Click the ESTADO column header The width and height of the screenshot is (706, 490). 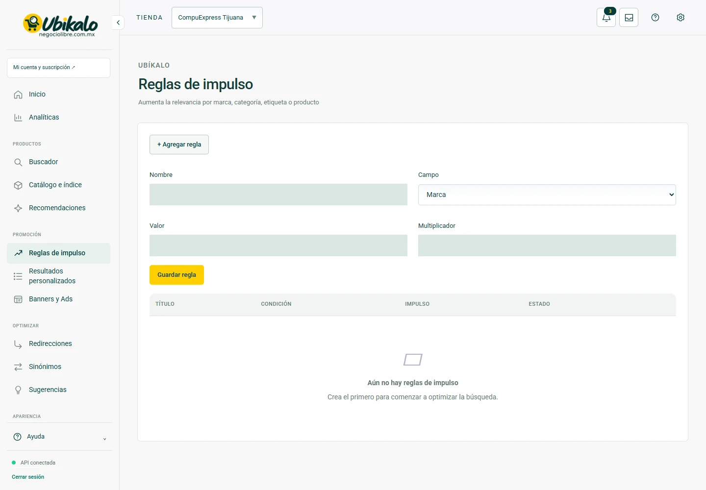[539, 304]
